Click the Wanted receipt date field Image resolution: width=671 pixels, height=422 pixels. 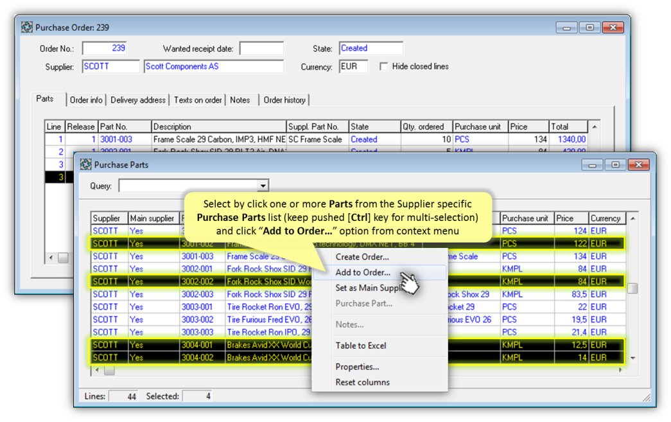261,48
